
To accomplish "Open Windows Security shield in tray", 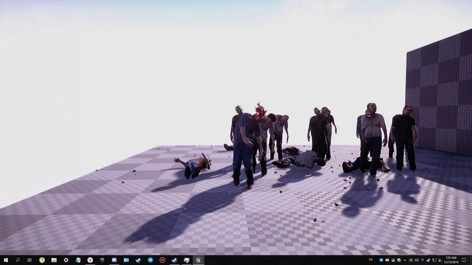I will [x=399, y=260].
